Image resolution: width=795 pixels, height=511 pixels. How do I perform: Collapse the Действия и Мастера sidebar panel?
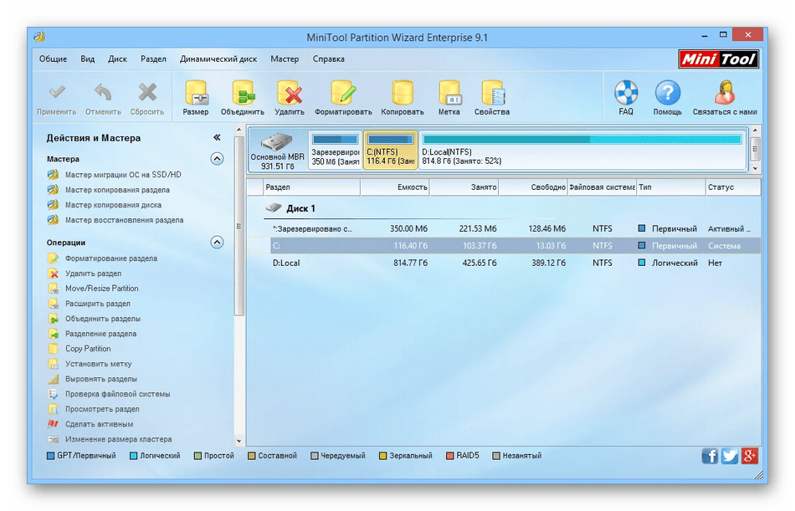(x=217, y=138)
